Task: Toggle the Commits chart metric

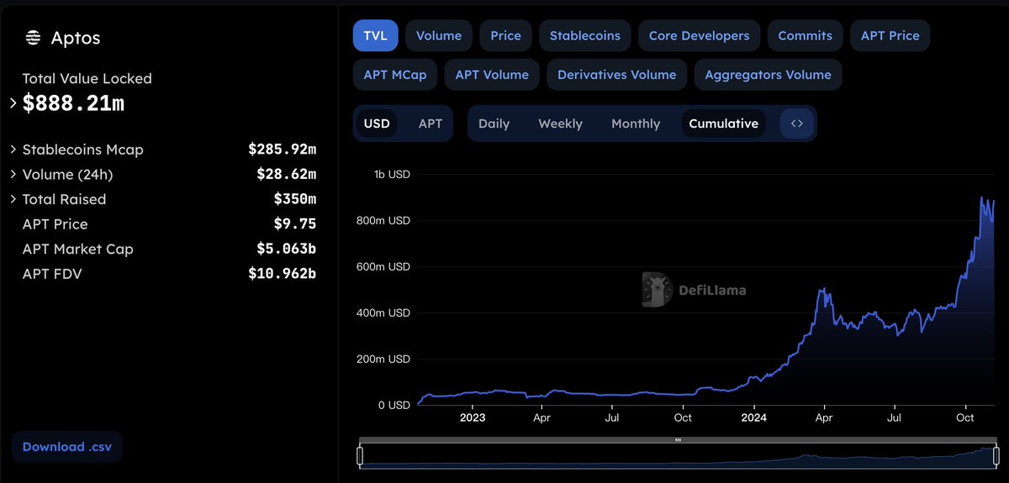Action: click(806, 35)
